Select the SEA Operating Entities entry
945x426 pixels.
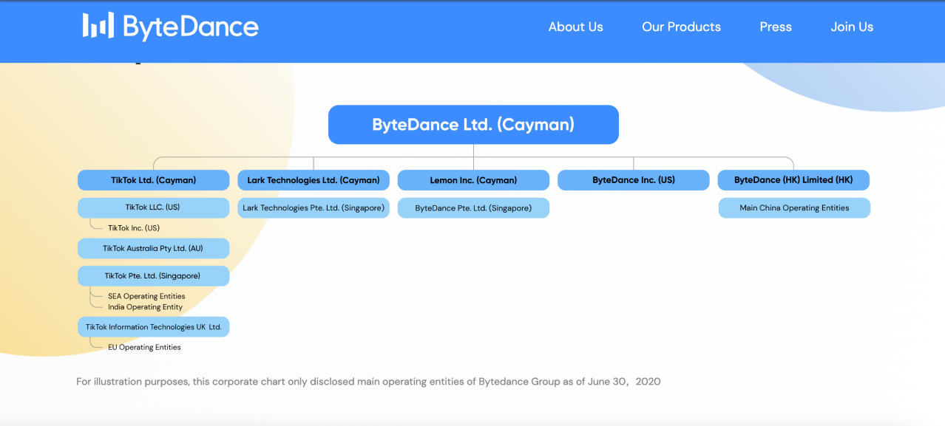coord(146,296)
